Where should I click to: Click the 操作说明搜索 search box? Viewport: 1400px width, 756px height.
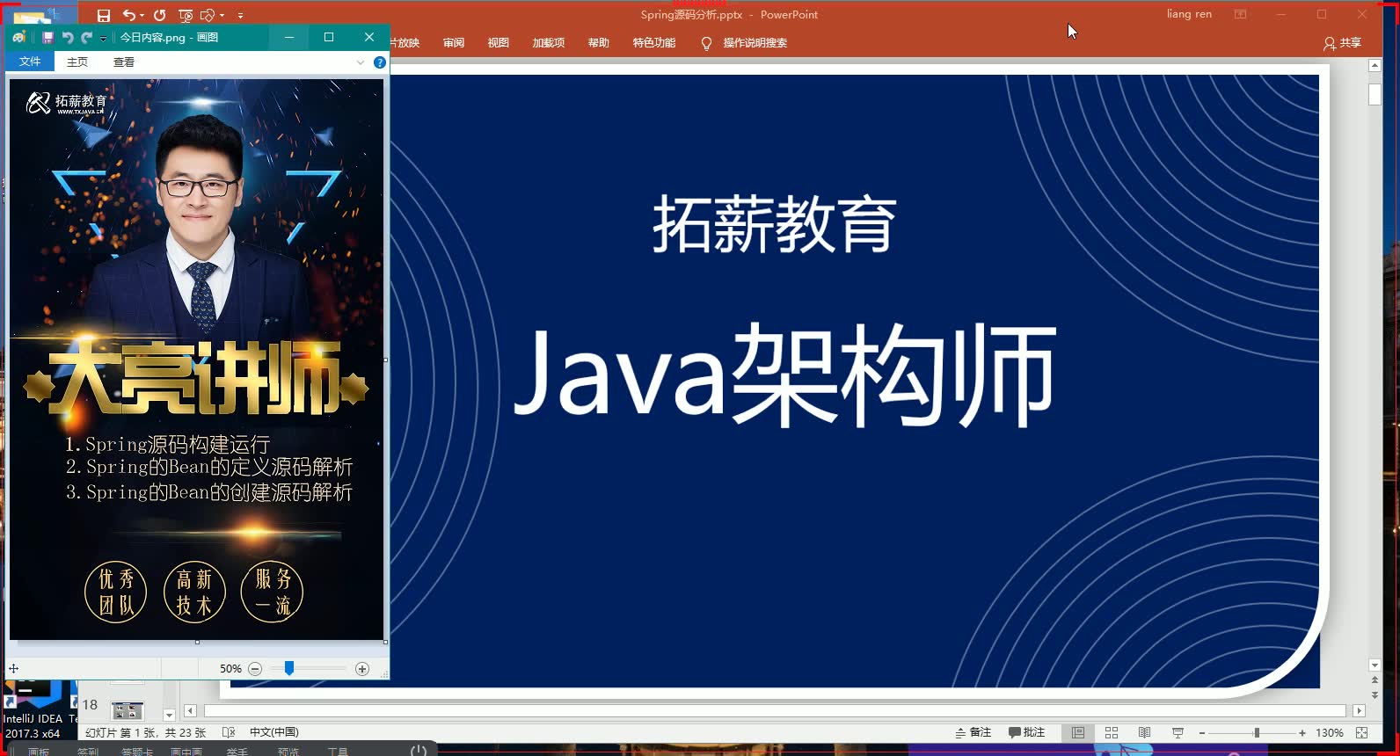[755, 42]
